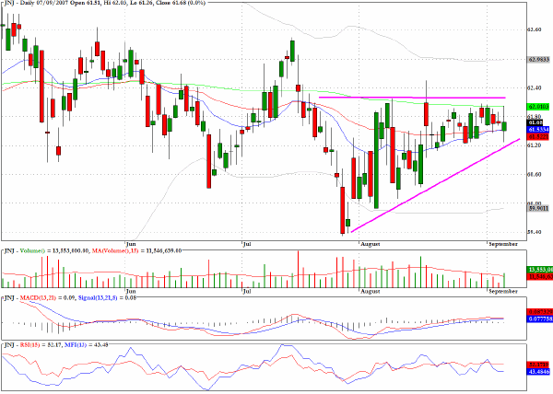Click the 63.60 price axis label
The width and height of the screenshot is (553, 394).
[534, 29]
